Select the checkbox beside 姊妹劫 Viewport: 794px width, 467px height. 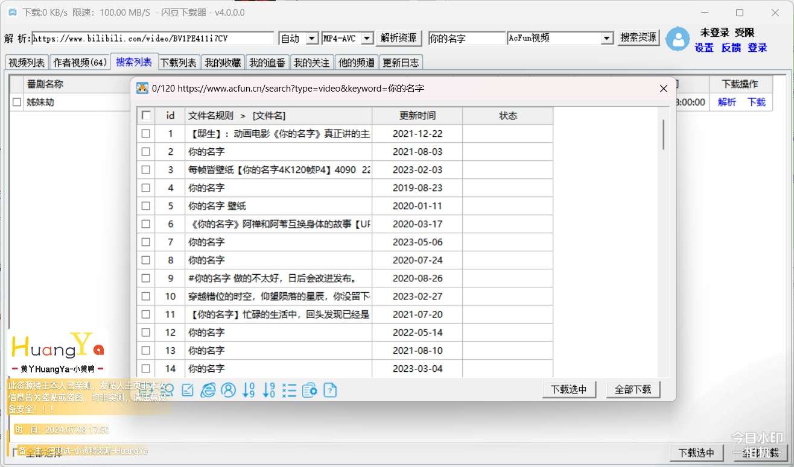[x=17, y=102]
